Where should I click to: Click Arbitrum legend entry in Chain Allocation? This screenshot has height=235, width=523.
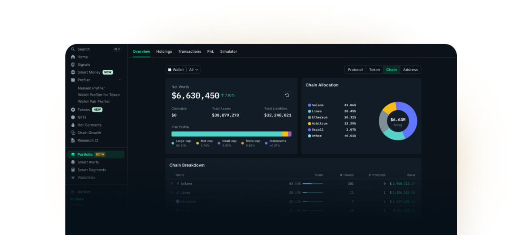[x=332, y=124]
